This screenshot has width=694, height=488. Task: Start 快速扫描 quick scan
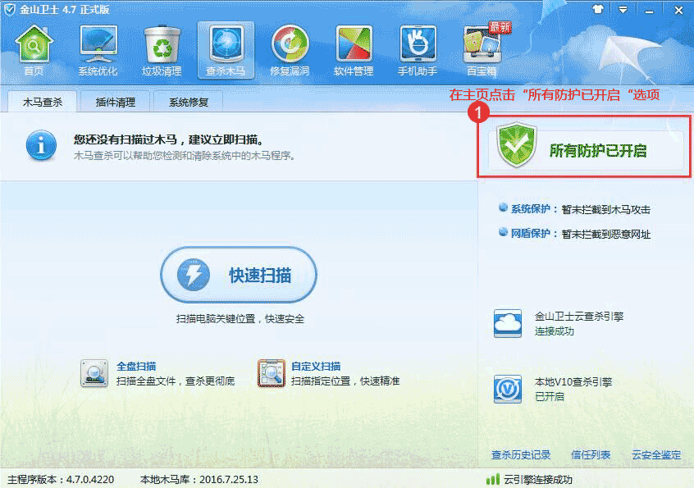coord(239,275)
